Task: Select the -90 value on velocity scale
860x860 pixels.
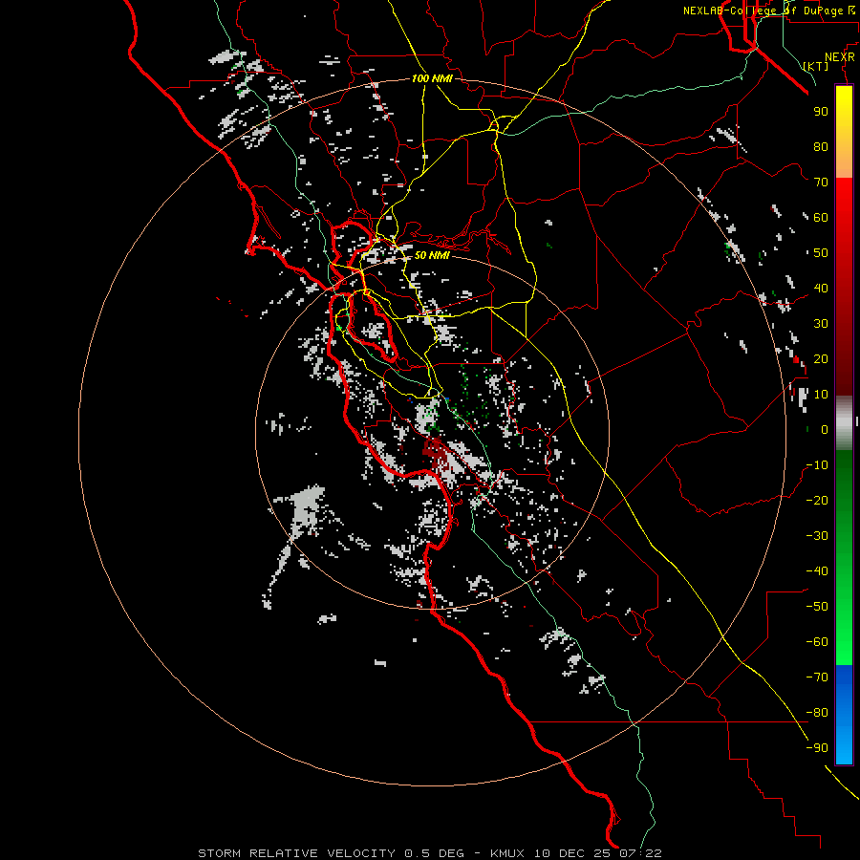Action: pyautogui.click(x=817, y=748)
